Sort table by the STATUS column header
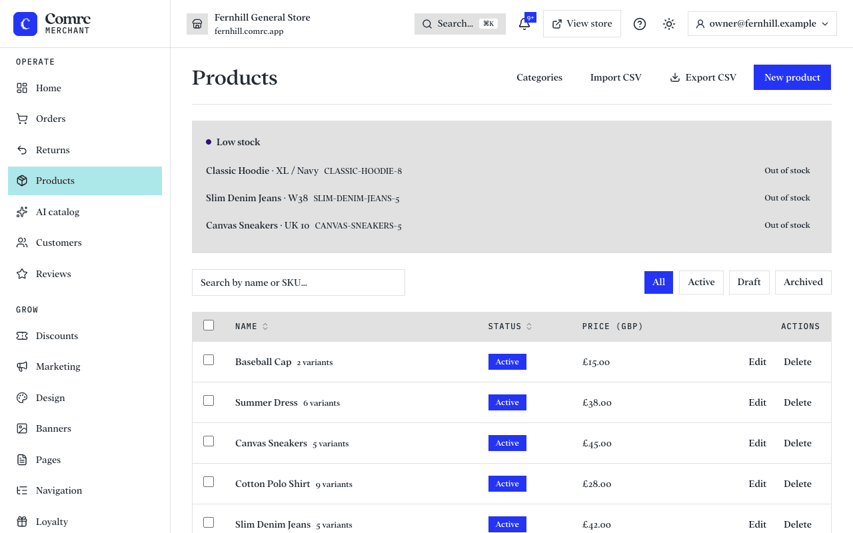This screenshot has width=853, height=533. tap(510, 326)
